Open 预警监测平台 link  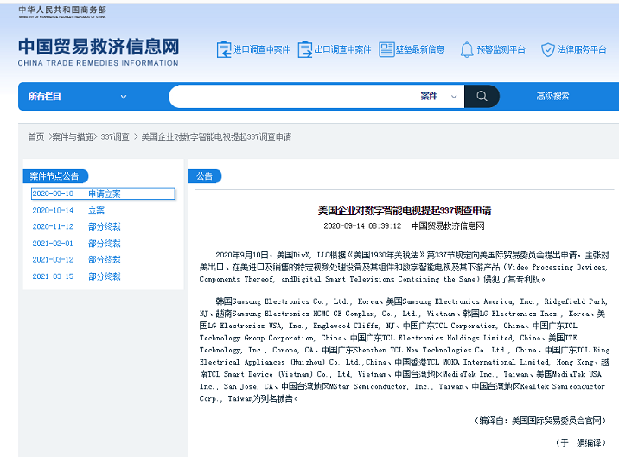coord(501,50)
